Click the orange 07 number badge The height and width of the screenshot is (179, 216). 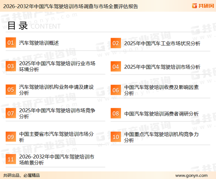11,113
